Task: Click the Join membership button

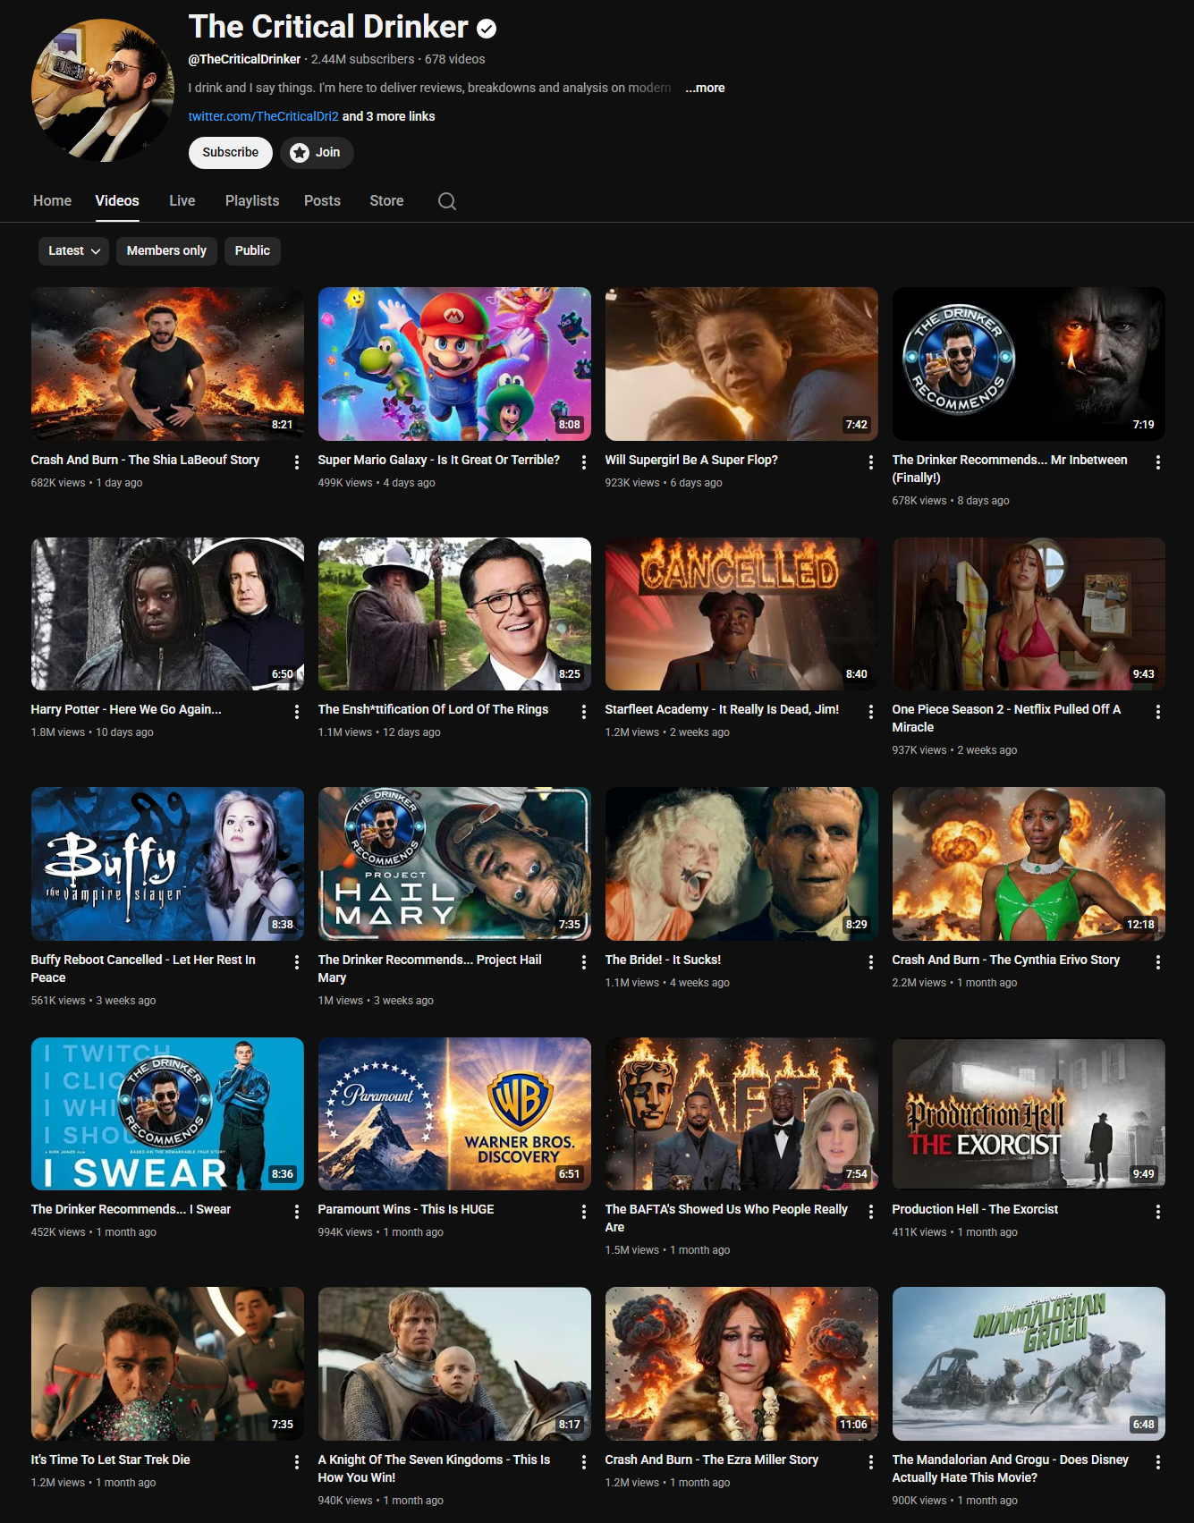Action: coord(317,152)
